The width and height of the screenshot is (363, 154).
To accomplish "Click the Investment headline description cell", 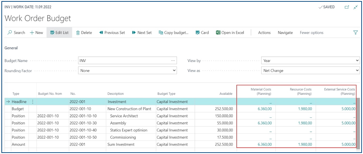I will pyautogui.click(x=131, y=102).
